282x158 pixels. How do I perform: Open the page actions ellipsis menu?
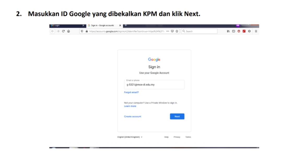click(x=168, y=31)
